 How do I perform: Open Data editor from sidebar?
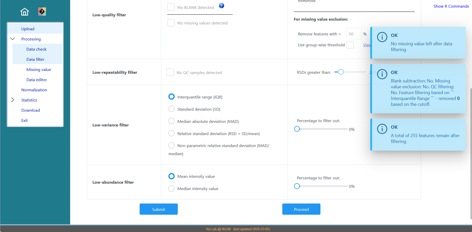(37, 80)
